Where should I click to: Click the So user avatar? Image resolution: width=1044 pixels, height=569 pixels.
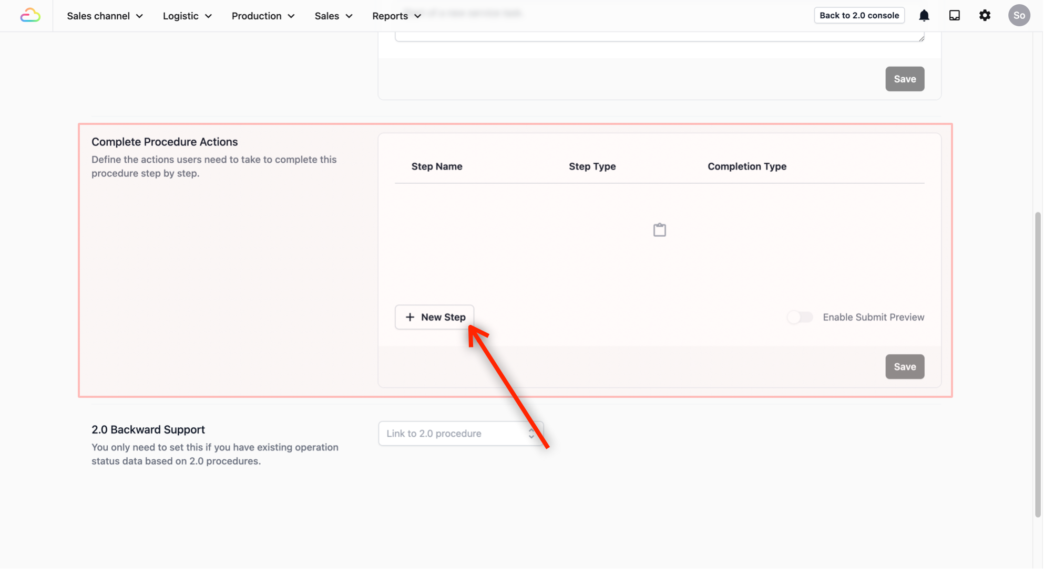pyautogui.click(x=1019, y=16)
